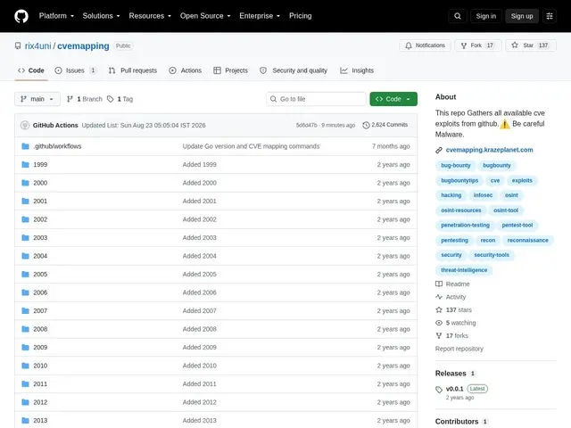Open the 1999 folder
571x428 pixels.
pos(40,164)
